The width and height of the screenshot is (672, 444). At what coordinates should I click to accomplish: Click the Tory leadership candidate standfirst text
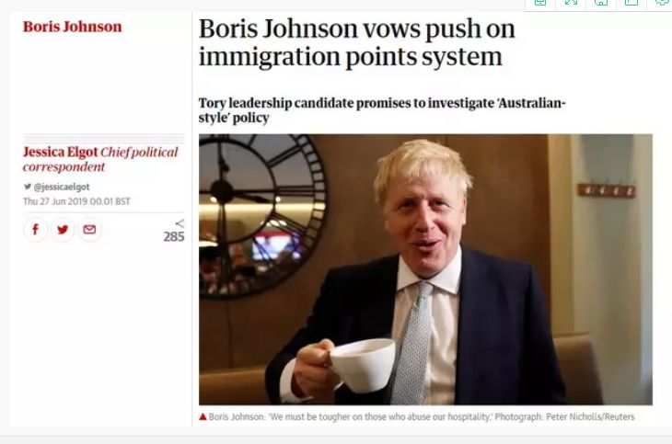click(382, 110)
